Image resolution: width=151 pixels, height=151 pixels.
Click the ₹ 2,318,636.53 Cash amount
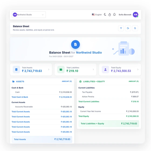[66, 92]
